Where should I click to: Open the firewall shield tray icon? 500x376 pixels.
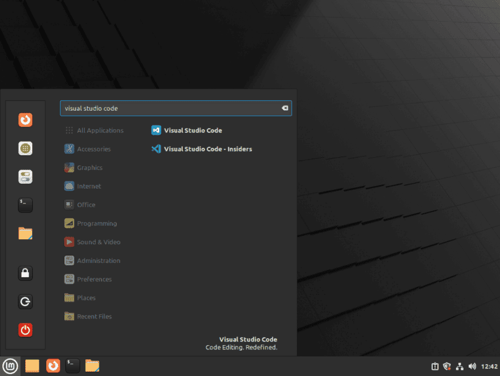pyautogui.click(x=447, y=365)
